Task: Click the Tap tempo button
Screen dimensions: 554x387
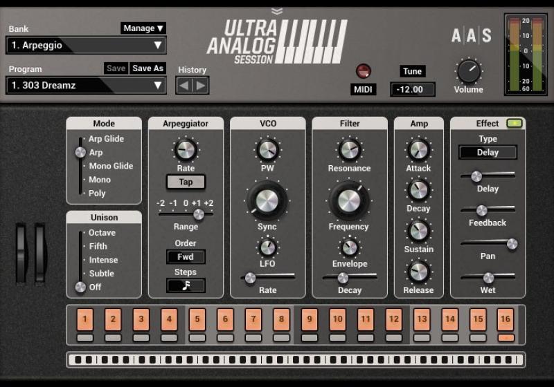Action: click(186, 182)
